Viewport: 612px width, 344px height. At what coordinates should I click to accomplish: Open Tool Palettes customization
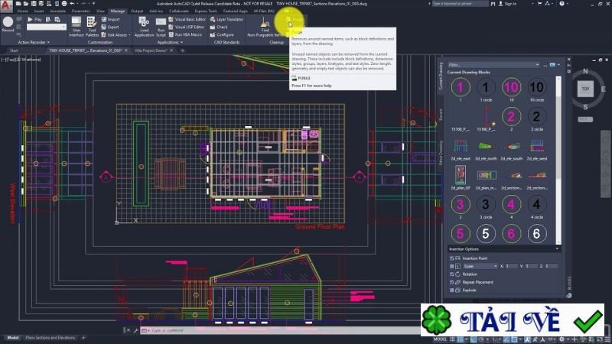[x=92, y=27]
